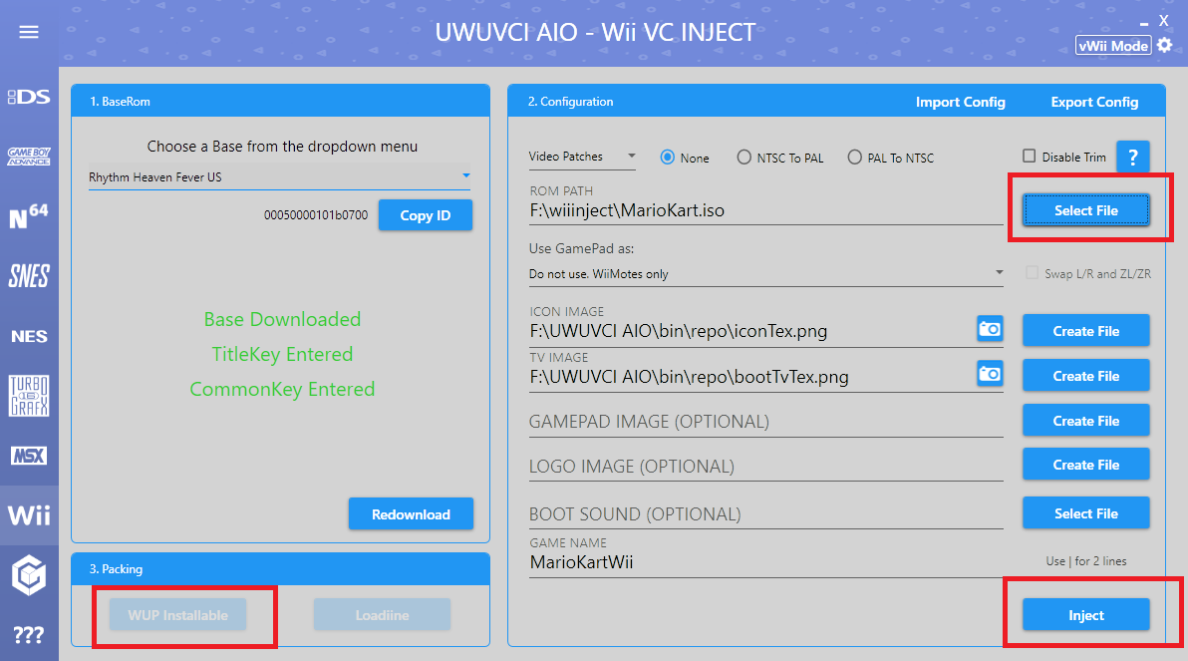Select the None video patch option
Image resolution: width=1188 pixels, height=661 pixels.
pos(685,158)
